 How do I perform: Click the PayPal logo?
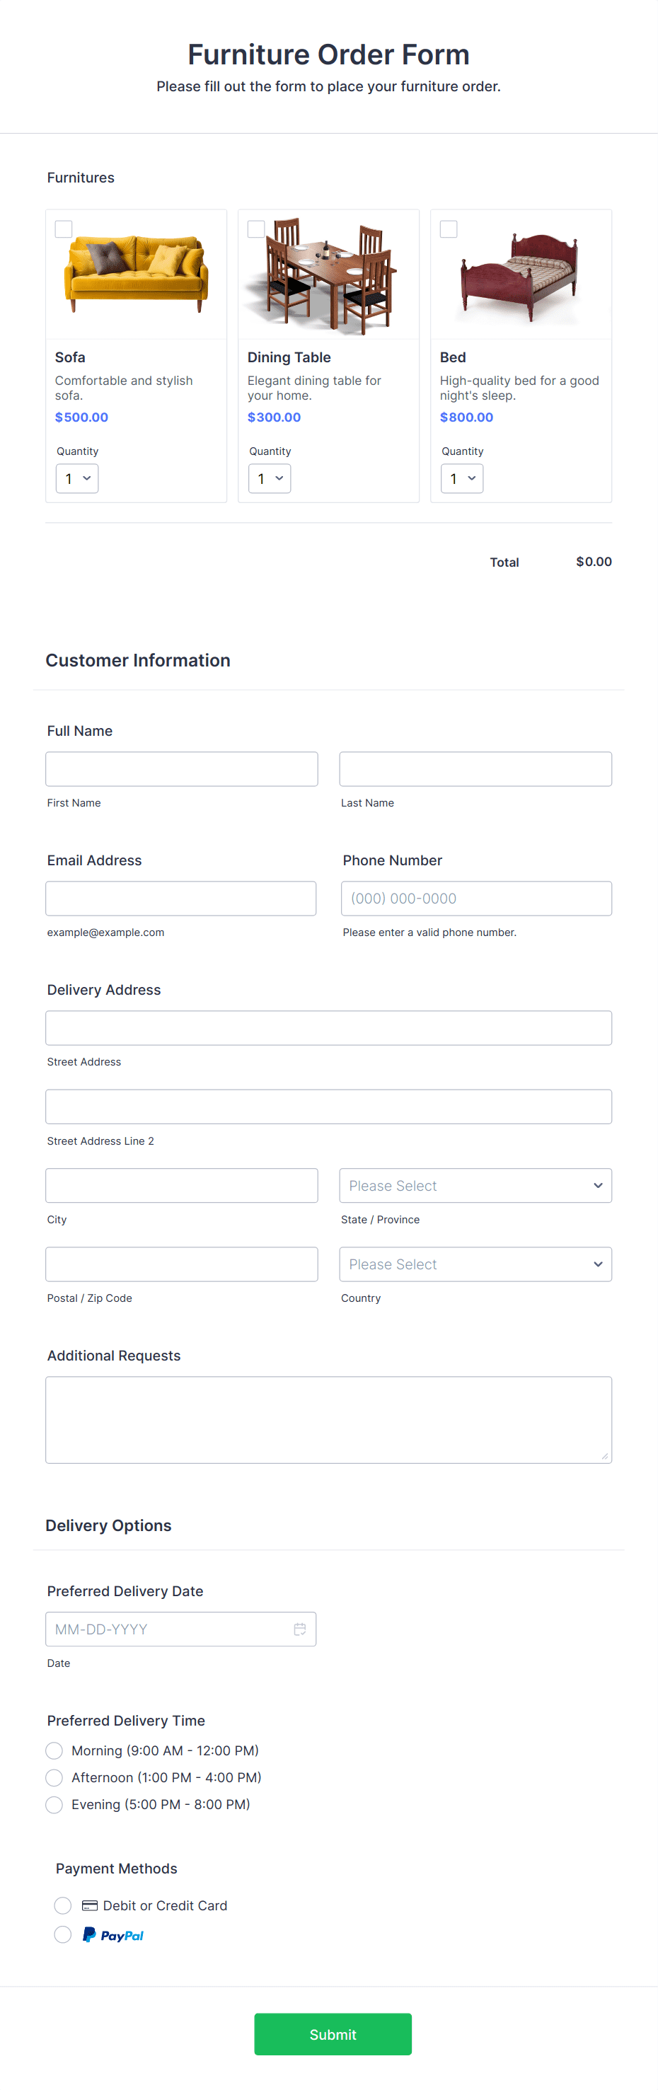(112, 1935)
